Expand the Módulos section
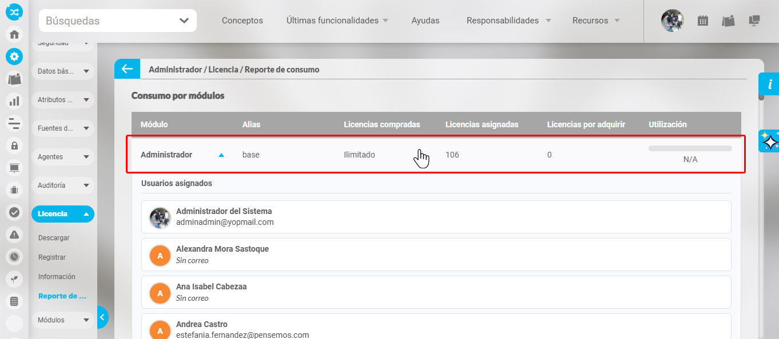Image resolution: width=779 pixels, height=339 pixels. click(x=63, y=320)
